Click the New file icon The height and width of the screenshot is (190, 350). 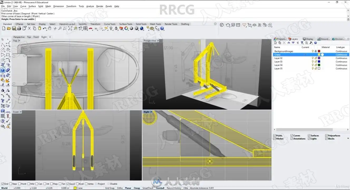pos(4,28)
